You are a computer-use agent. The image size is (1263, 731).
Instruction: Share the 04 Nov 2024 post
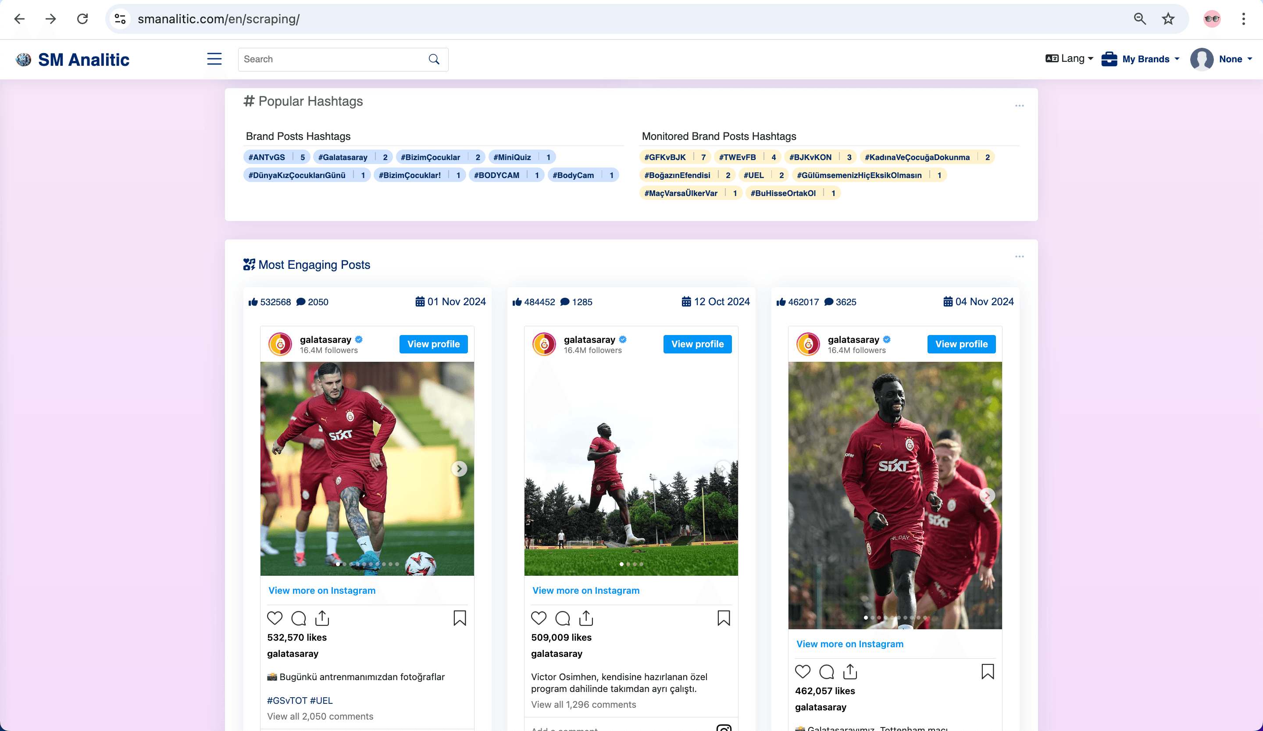850,672
